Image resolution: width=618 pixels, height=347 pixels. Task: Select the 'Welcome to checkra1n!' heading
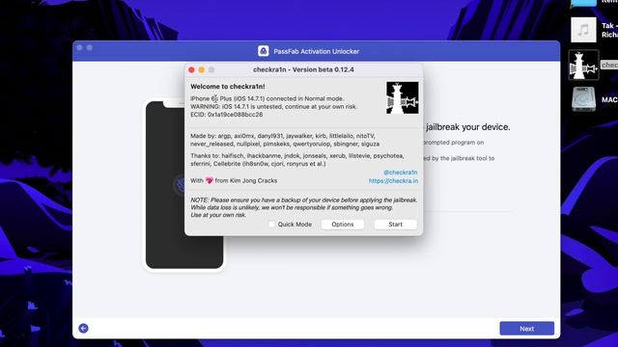coord(228,86)
